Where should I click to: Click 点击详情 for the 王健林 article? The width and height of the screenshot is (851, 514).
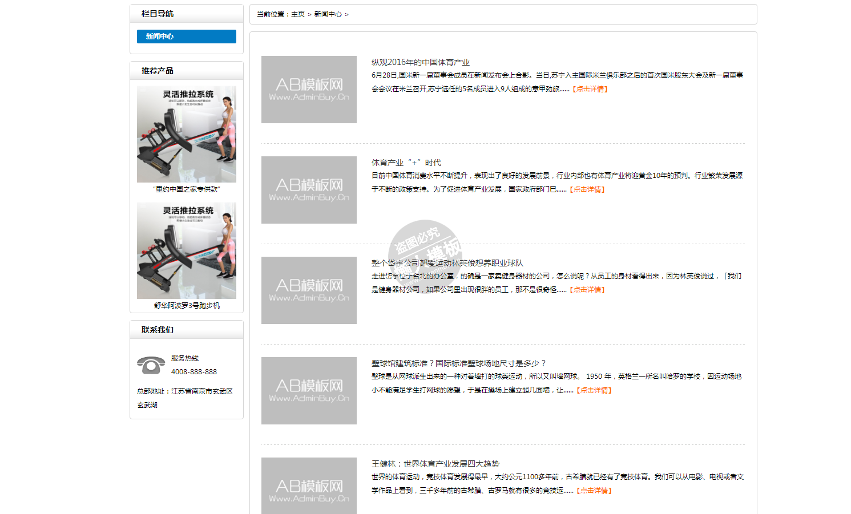coord(595,491)
